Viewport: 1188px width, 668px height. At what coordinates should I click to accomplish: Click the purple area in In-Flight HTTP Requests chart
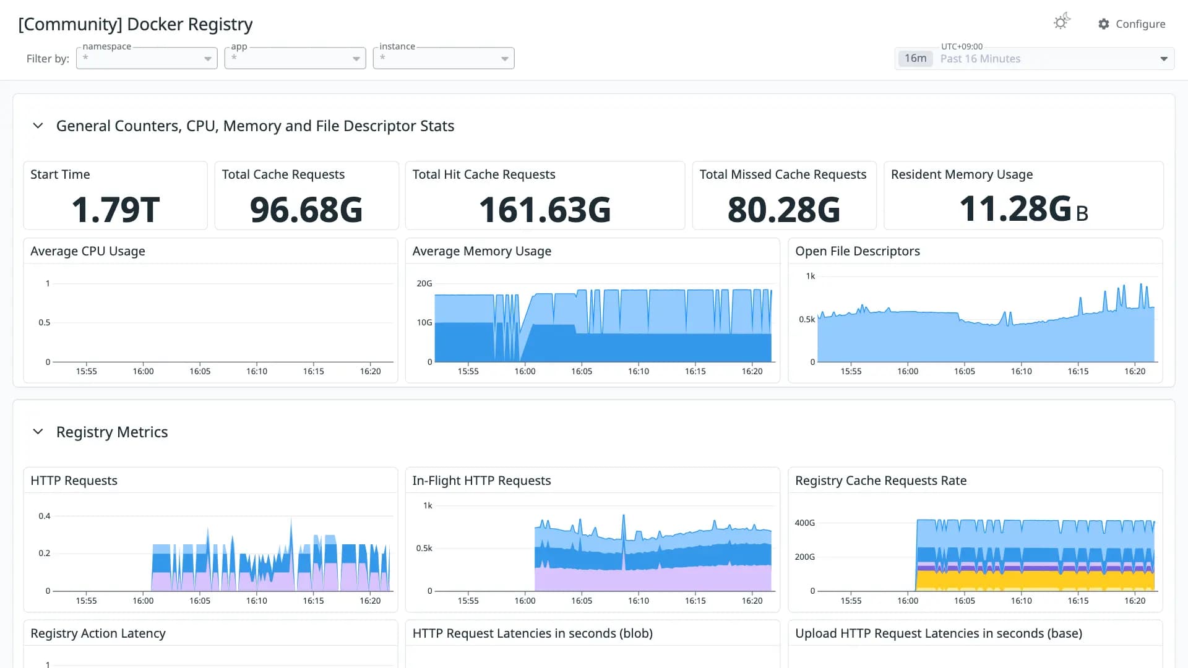tap(653, 578)
